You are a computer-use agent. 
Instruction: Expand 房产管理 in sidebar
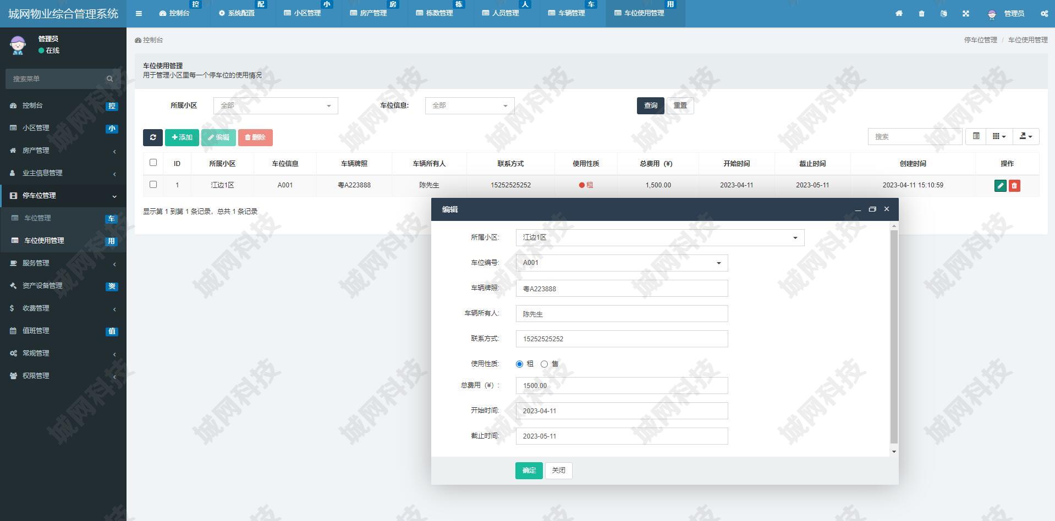click(63, 150)
